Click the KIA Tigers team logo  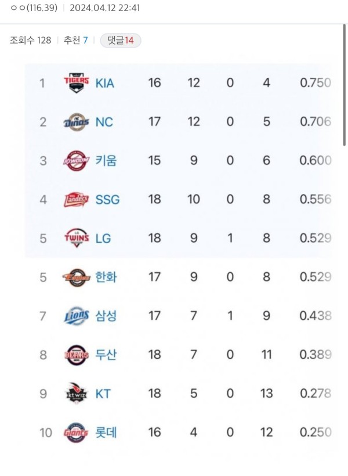tap(77, 83)
